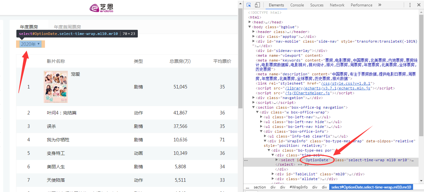This screenshot has height=192, width=424.
Task: Switch to the Network tab
Action: pos(337,5)
